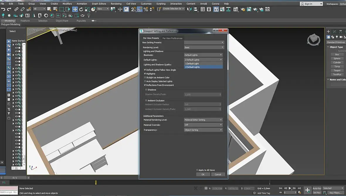The width and height of the screenshot is (346, 196).
Task: Enable the Shadows checkbox
Action: 146,90
